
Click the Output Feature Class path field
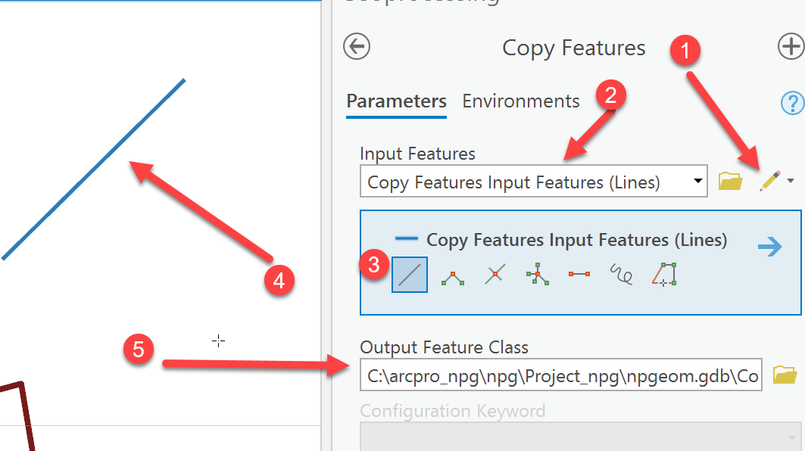560,376
